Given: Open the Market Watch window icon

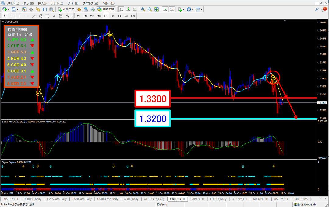Looking at the screenshot, I should point(24,9).
